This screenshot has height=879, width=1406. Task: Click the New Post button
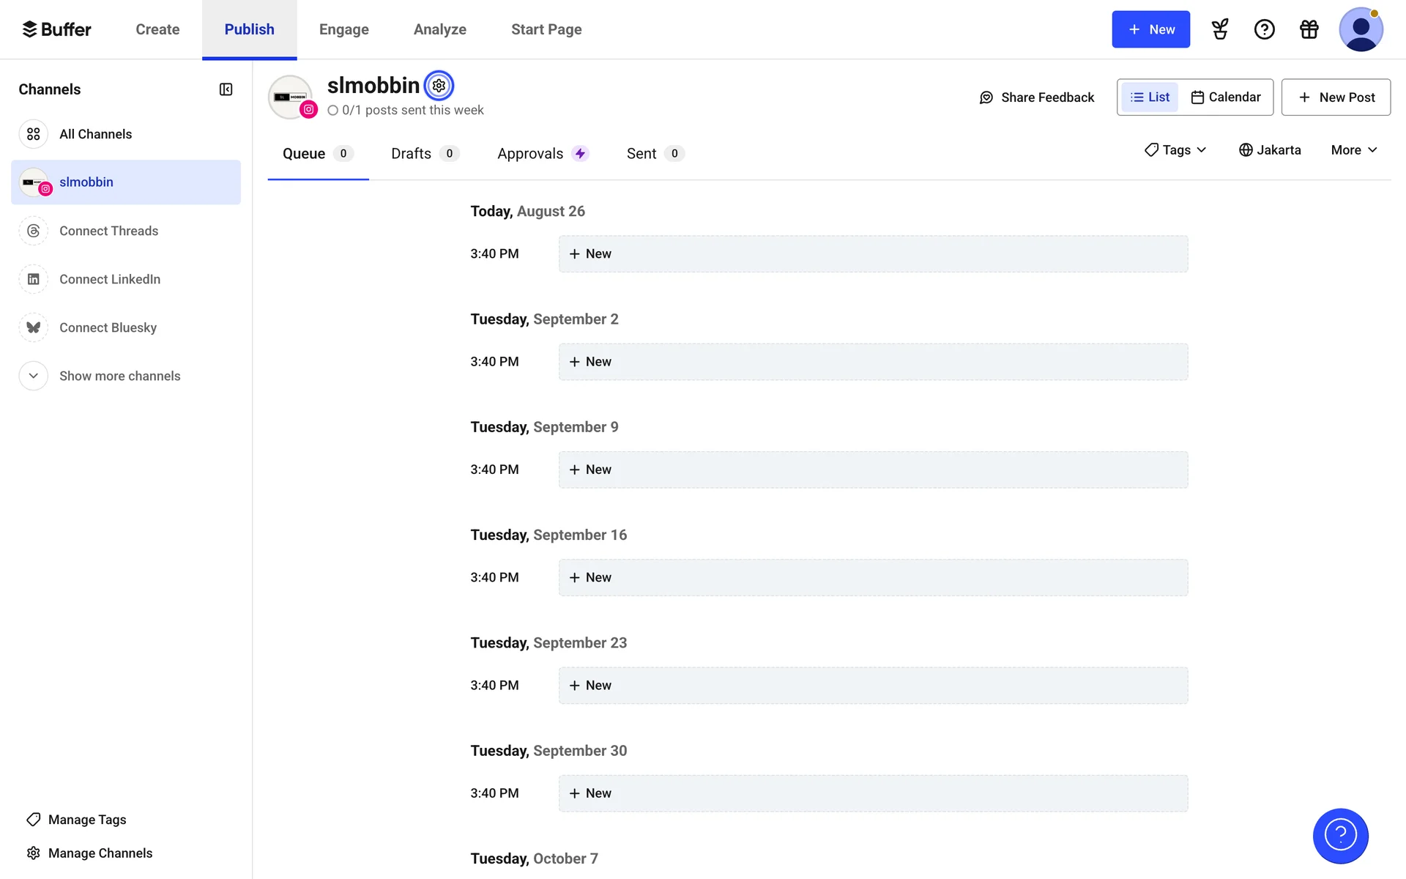[x=1336, y=97]
